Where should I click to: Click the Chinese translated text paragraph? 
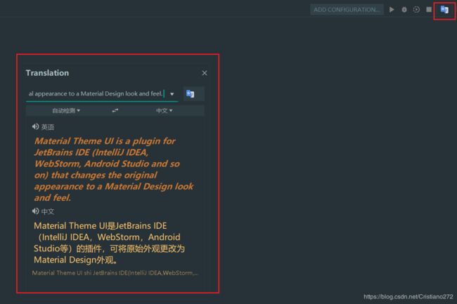tap(109, 243)
